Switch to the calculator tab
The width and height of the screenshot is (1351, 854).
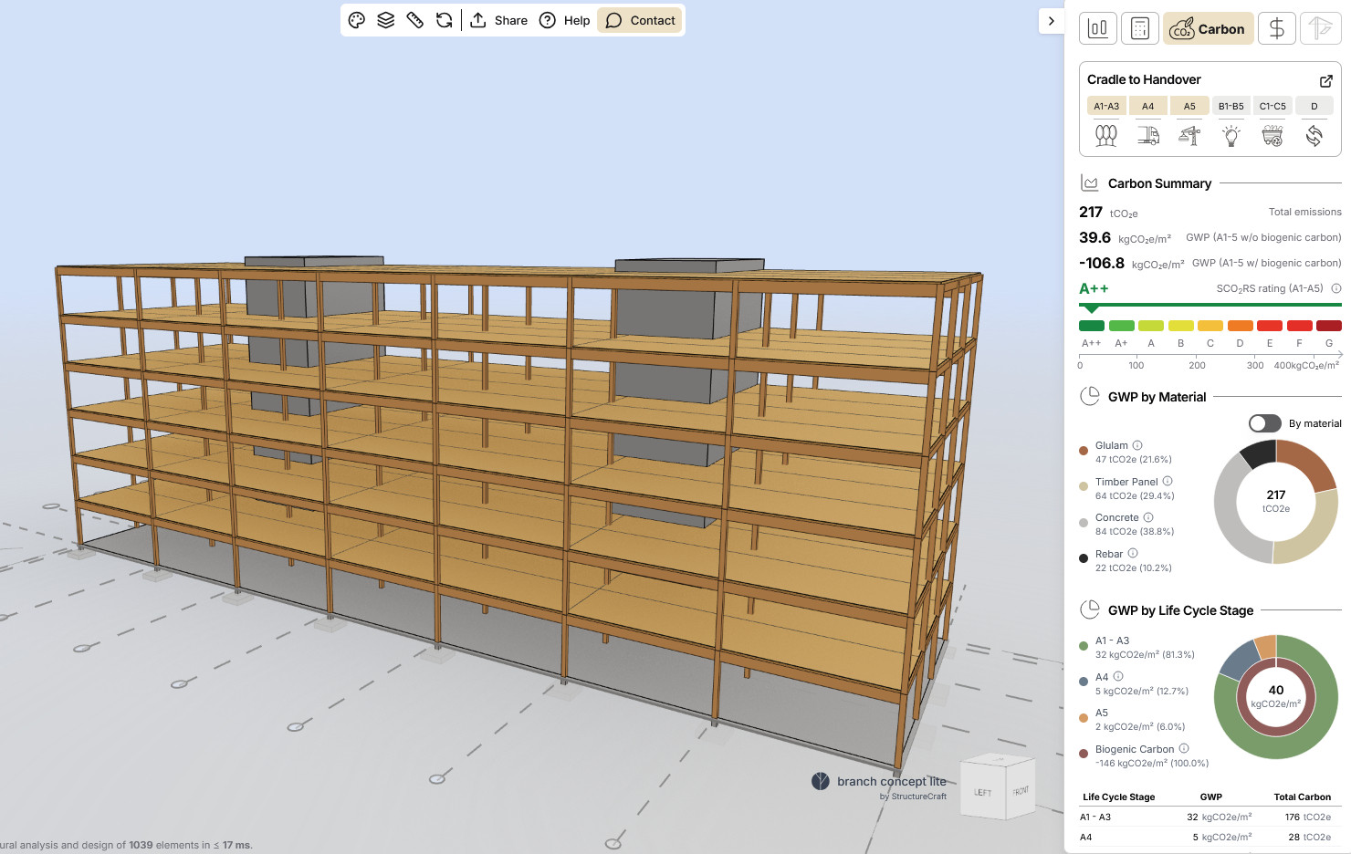(x=1140, y=28)
